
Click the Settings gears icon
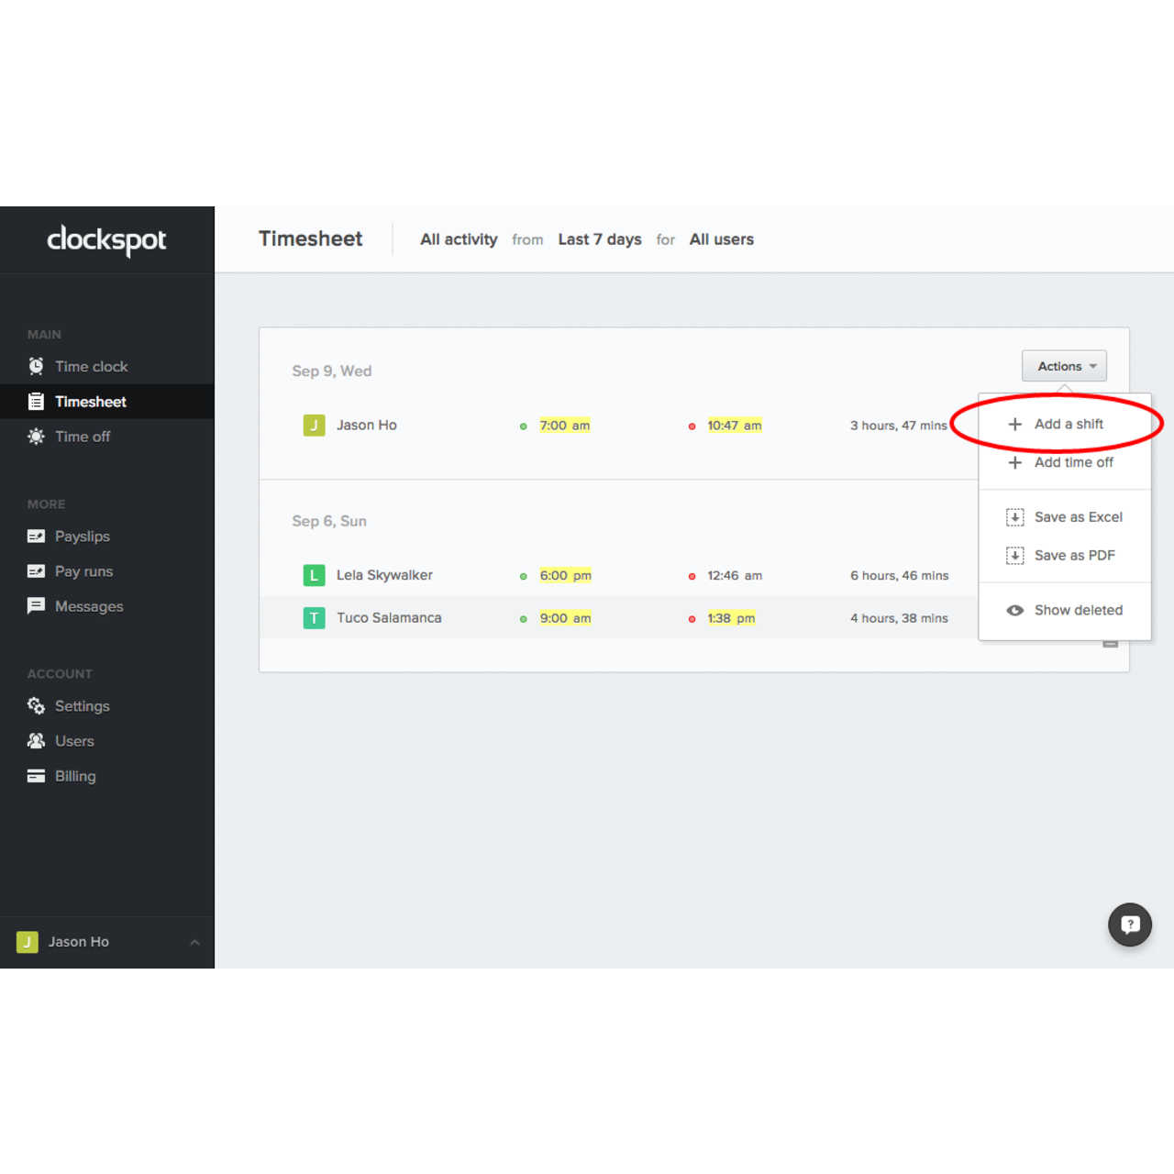coord(36,706)
